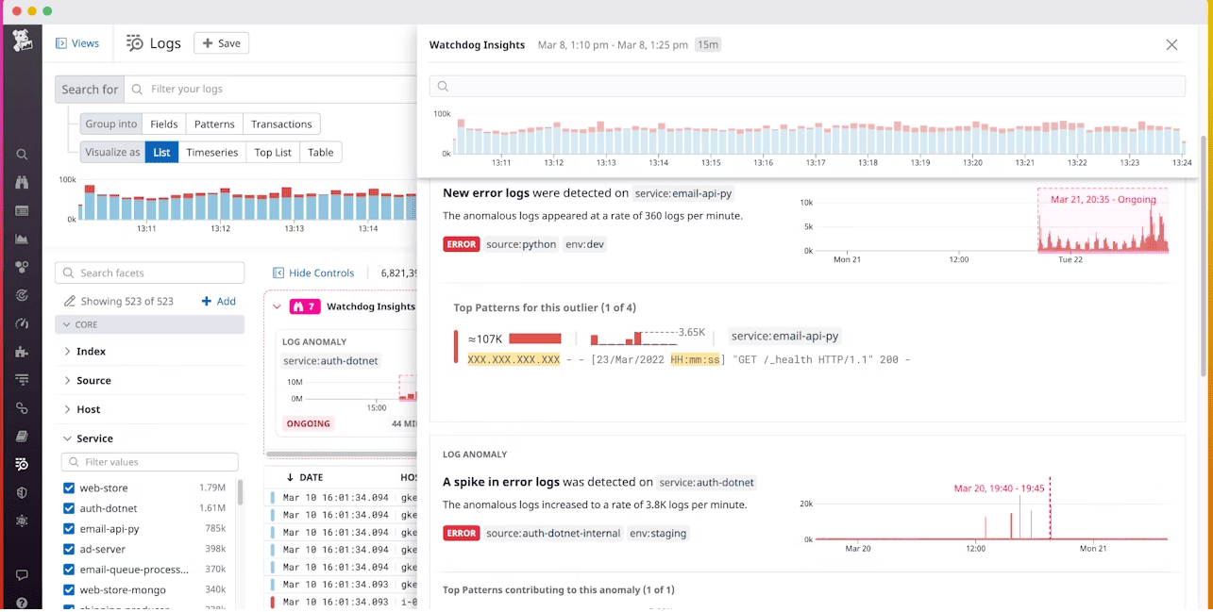The image size is (1213, 612).
Task: Click the Logs title icon in header
Action: coord(135,43)
